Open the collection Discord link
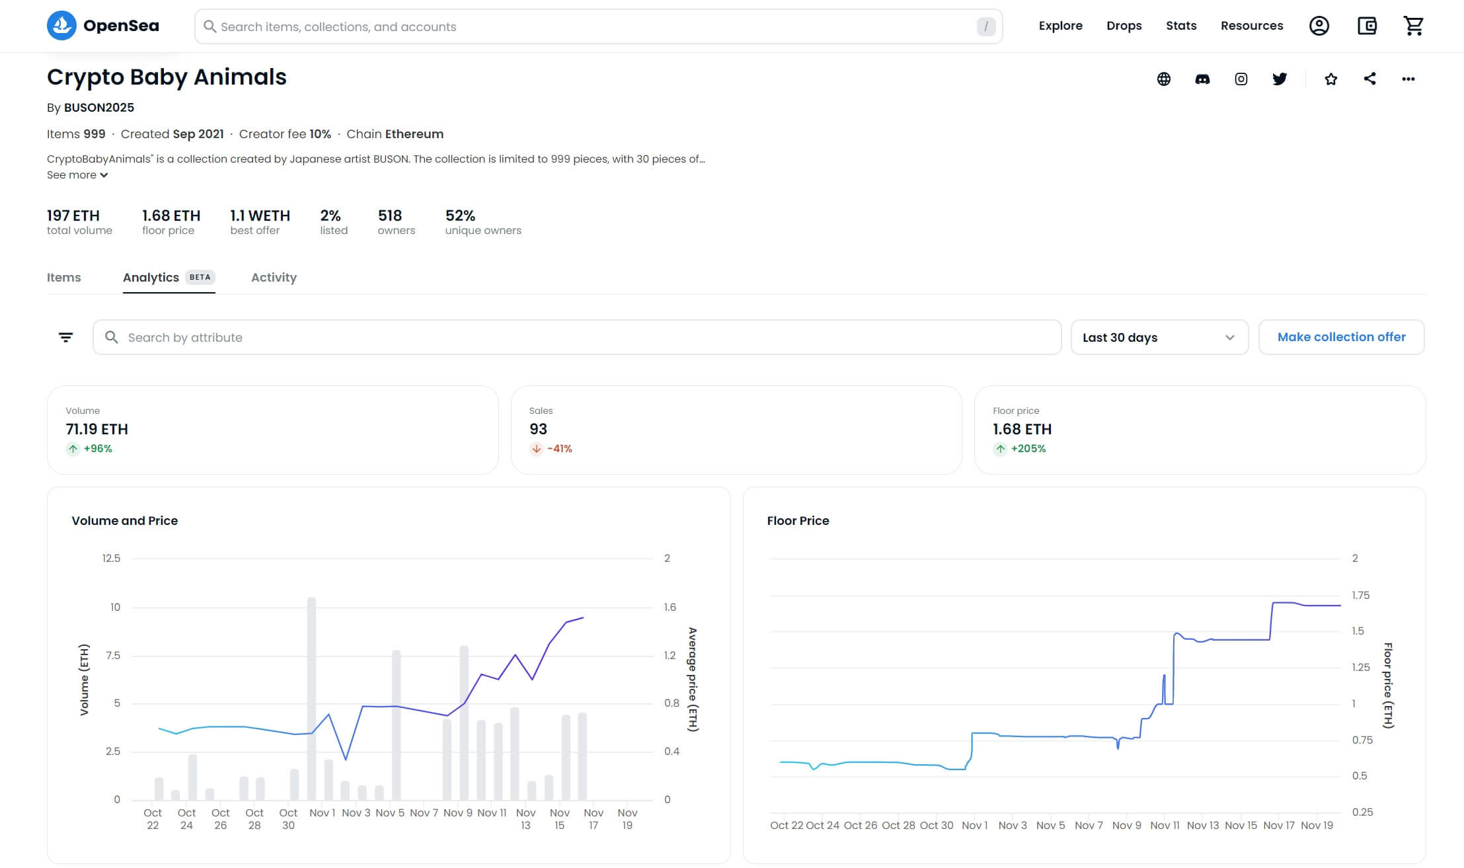The height and width of the screenshot is (868, 1464). (1202, 79)
